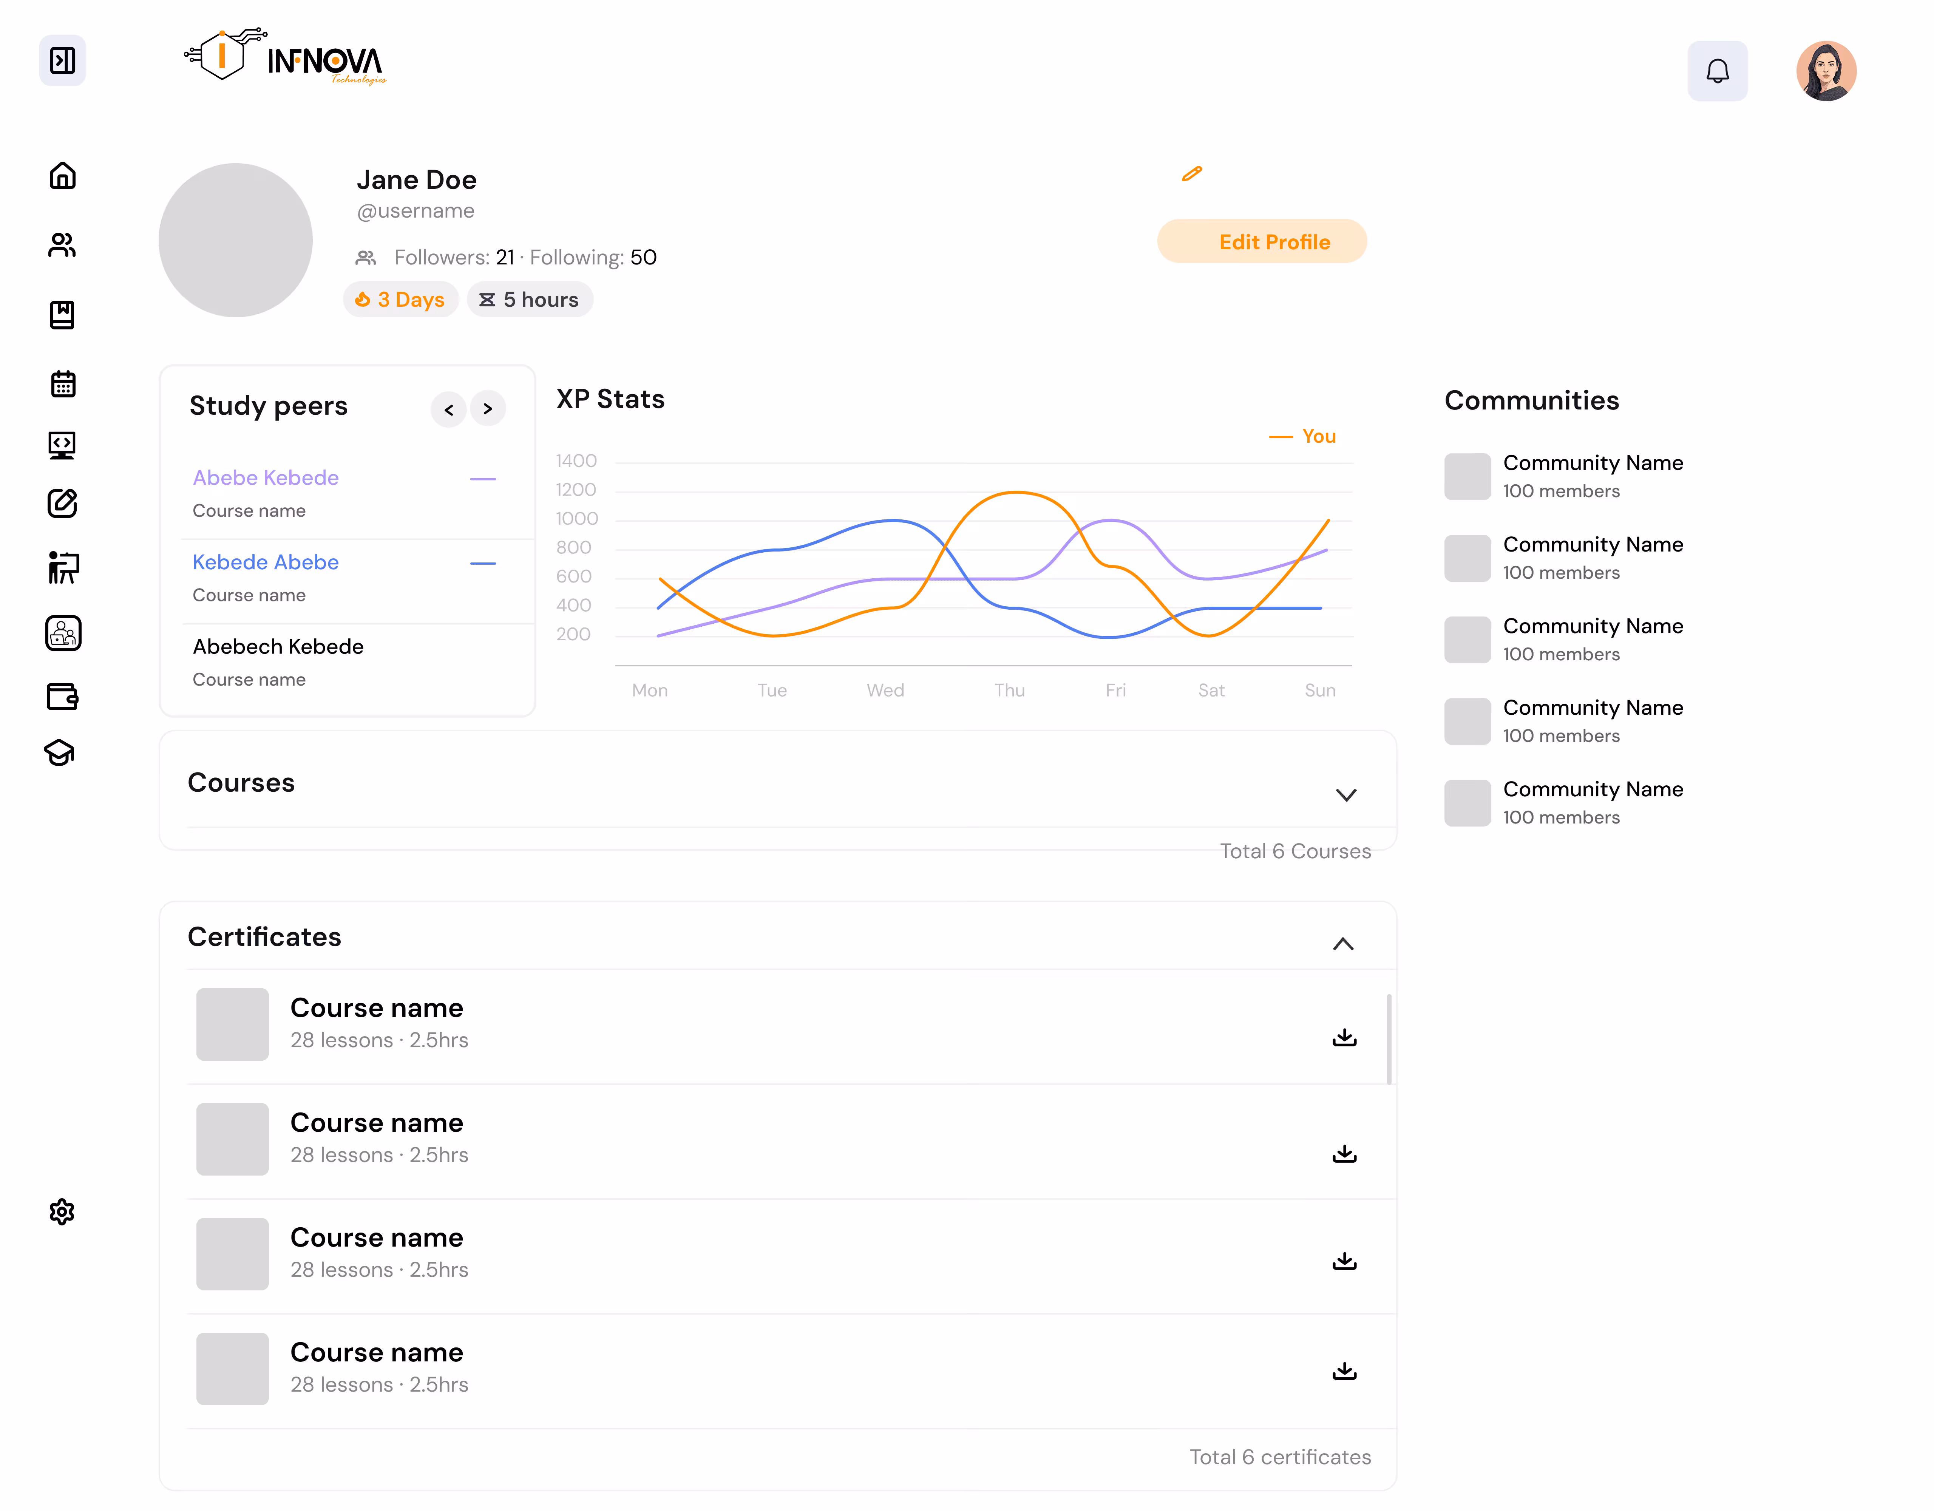Open the Home sidebar icon

62,175
